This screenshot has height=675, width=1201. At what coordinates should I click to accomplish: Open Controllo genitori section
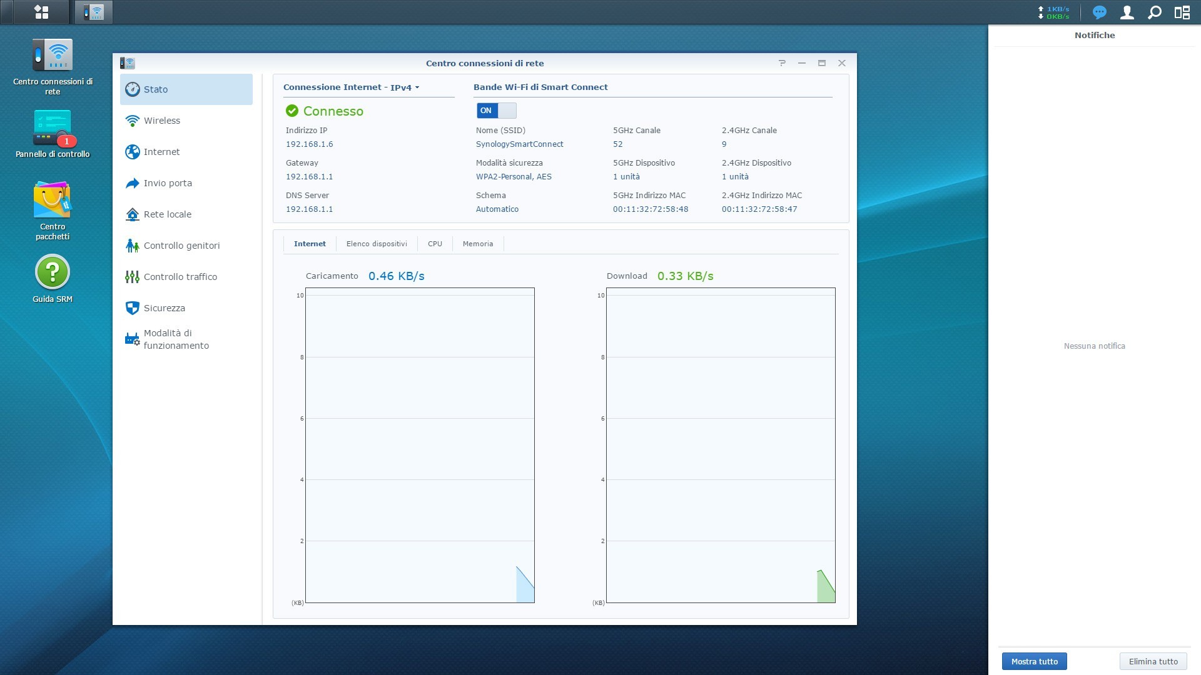(x=181, y=246)
